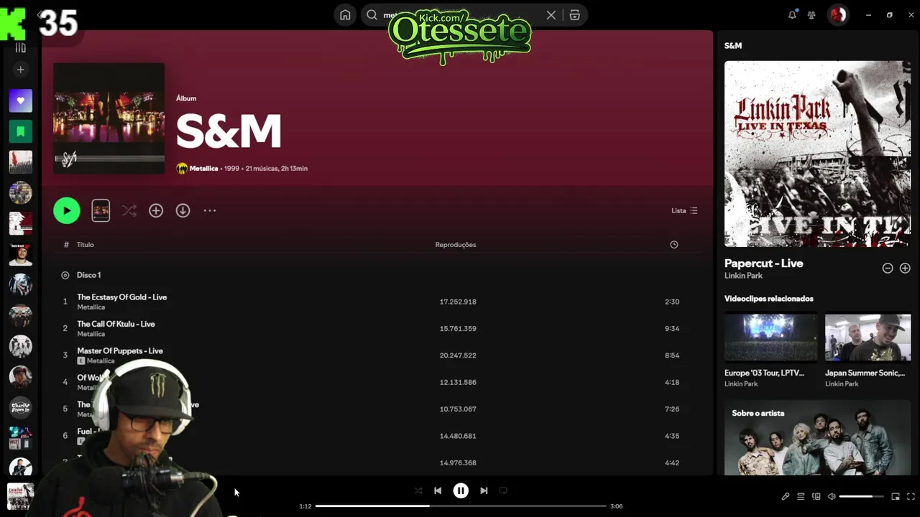Sort by the Título column header
Image resolution: width=920 pixels, height=517 pixels.
click(x=86, y=245)
